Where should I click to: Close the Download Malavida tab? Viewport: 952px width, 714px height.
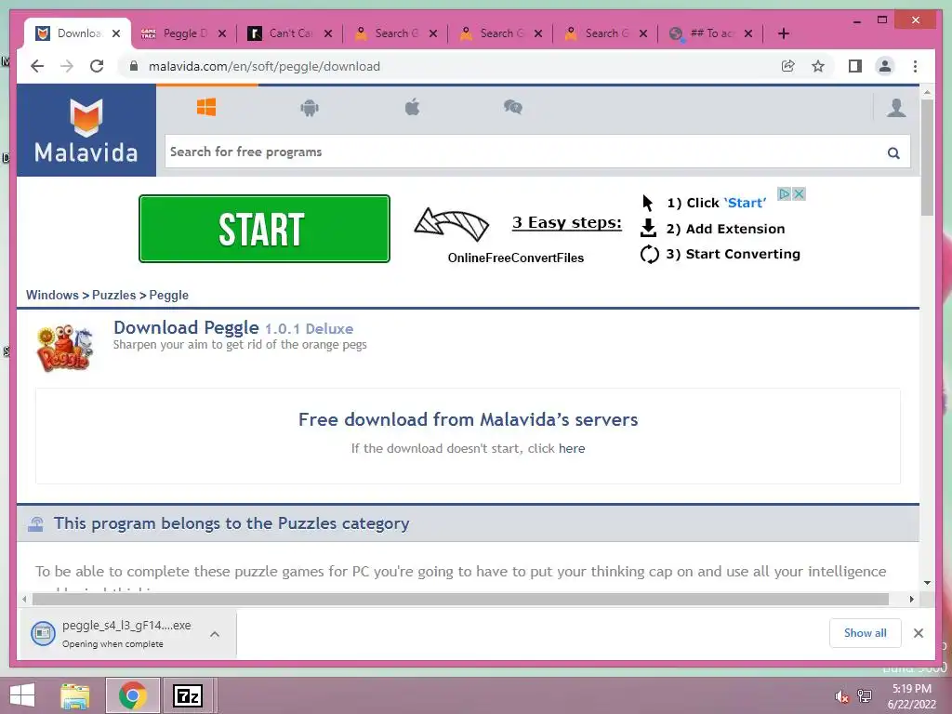click(x=116, y=33)
